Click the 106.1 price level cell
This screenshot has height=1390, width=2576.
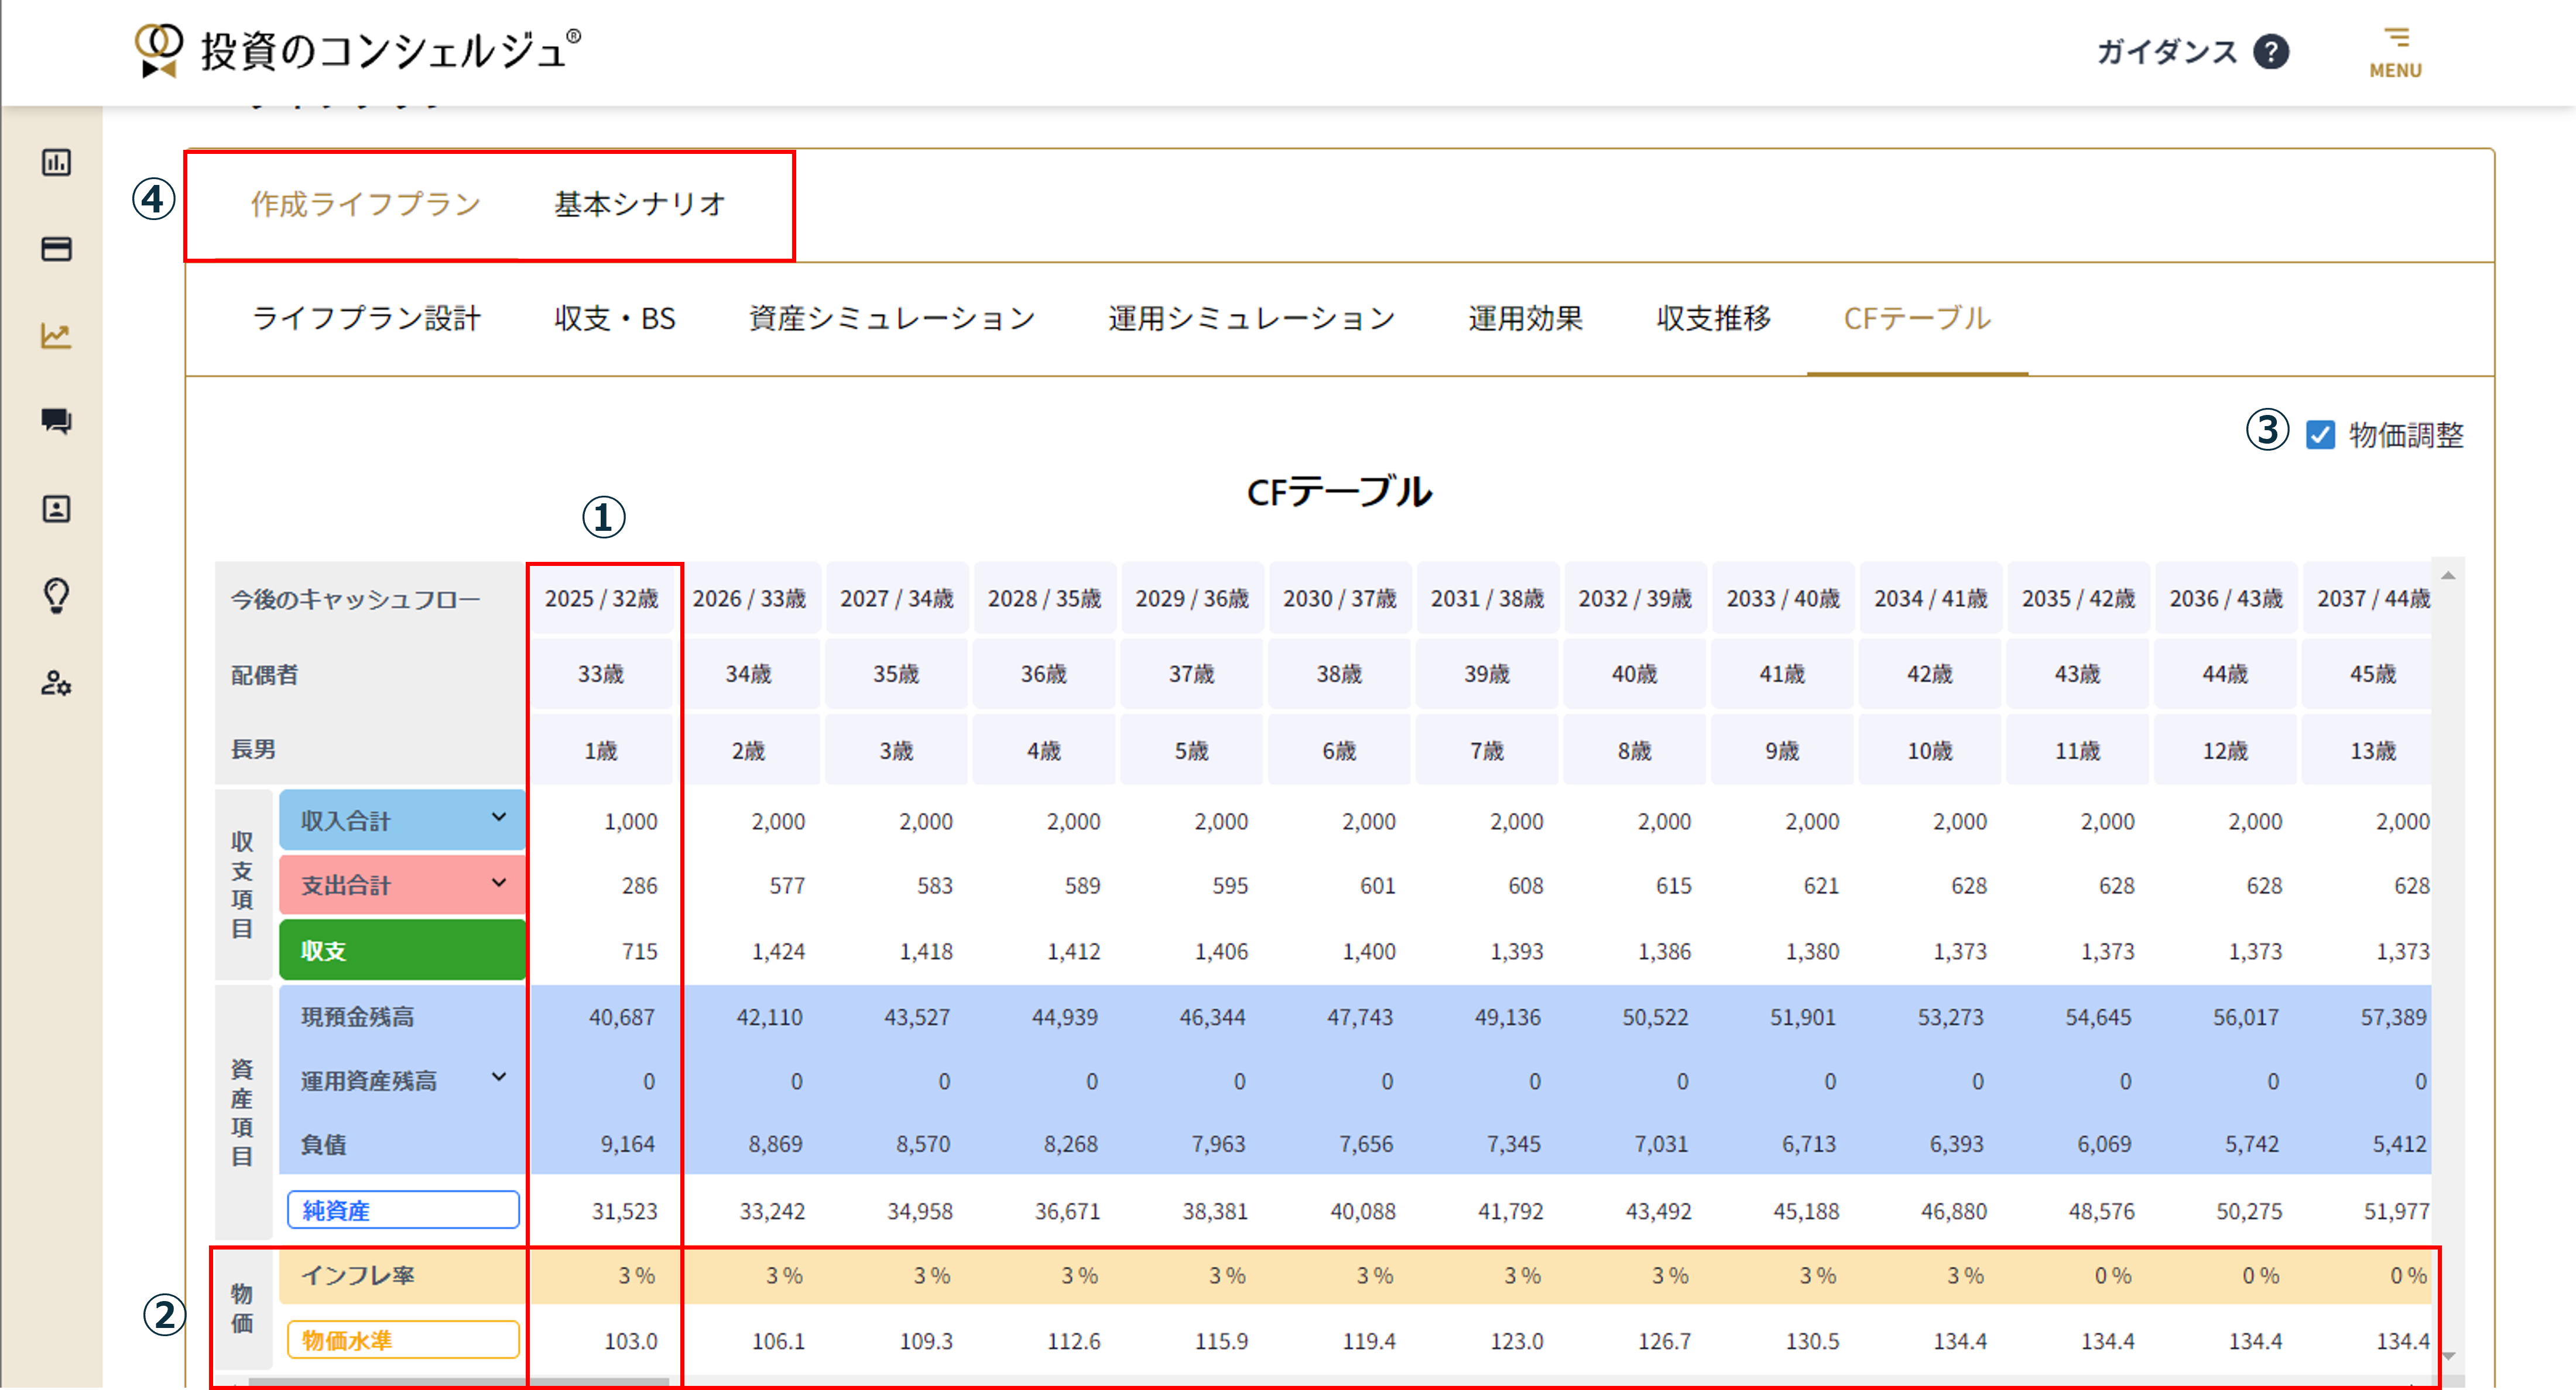coord(778,1341)
